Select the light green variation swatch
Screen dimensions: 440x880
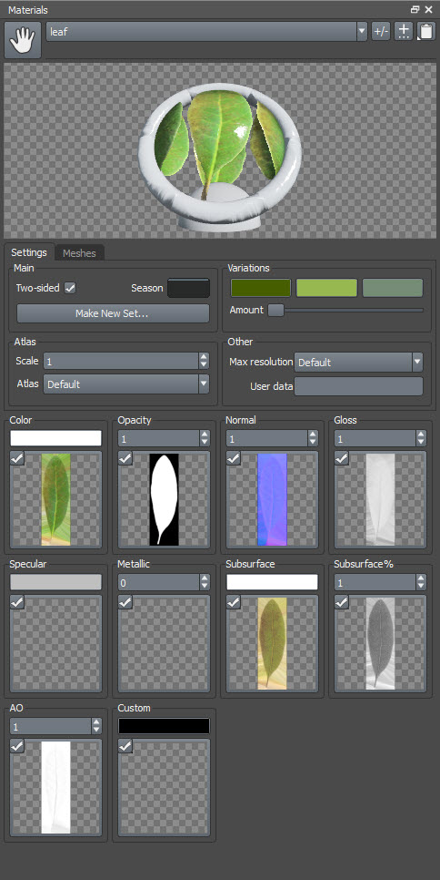click(x=326, y=288)
